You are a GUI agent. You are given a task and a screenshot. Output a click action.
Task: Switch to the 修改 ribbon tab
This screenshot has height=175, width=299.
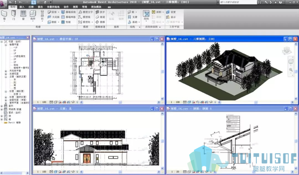40,7
